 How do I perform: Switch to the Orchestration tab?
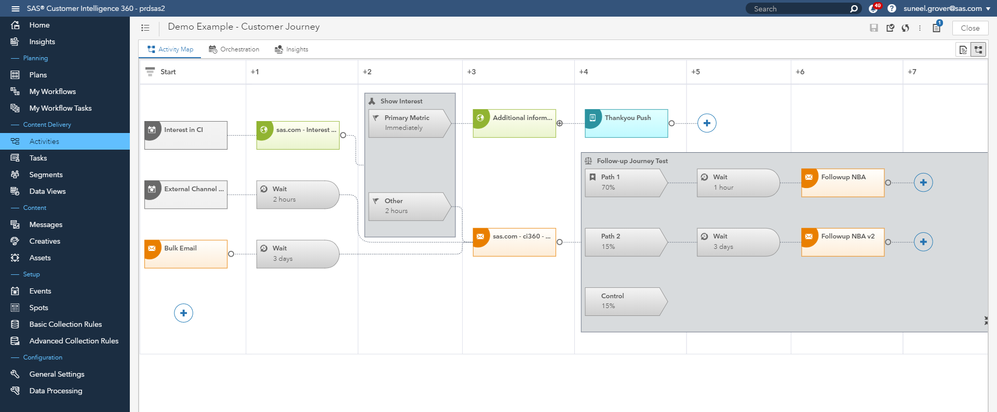pos(234,49)
